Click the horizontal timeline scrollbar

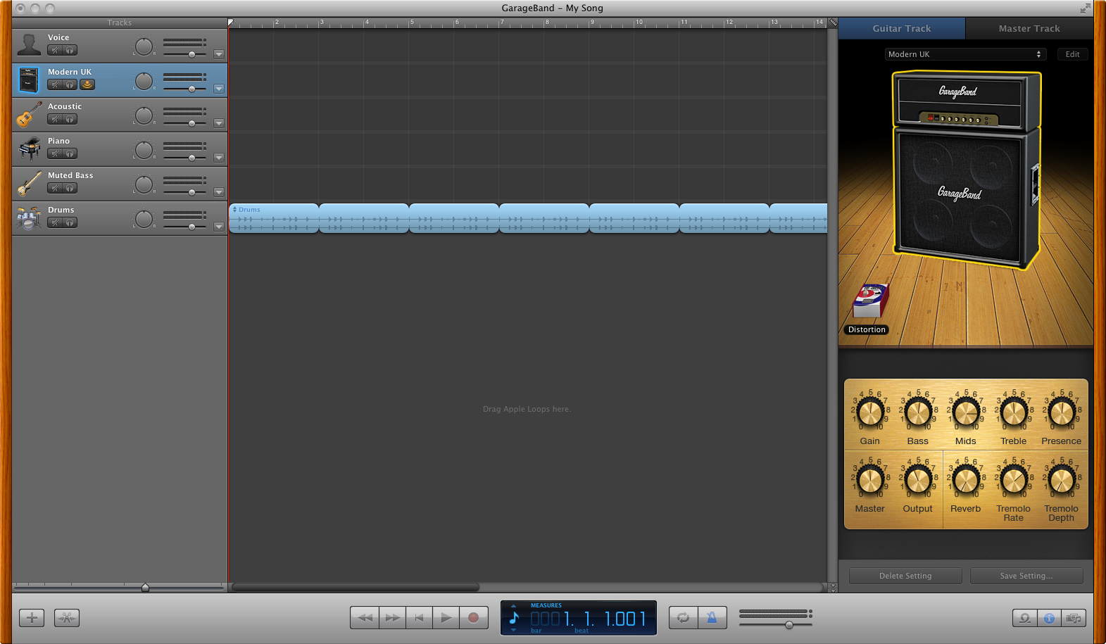pyautogui.click(x=356, y=587)
